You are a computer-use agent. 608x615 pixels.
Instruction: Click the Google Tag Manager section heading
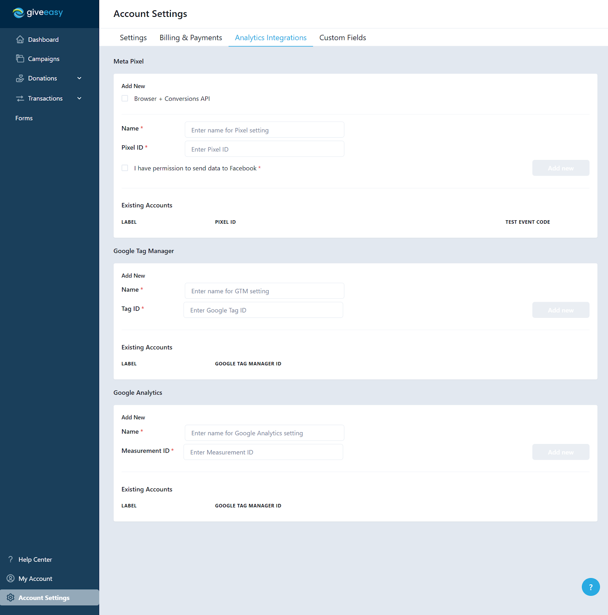coord(144,251)
